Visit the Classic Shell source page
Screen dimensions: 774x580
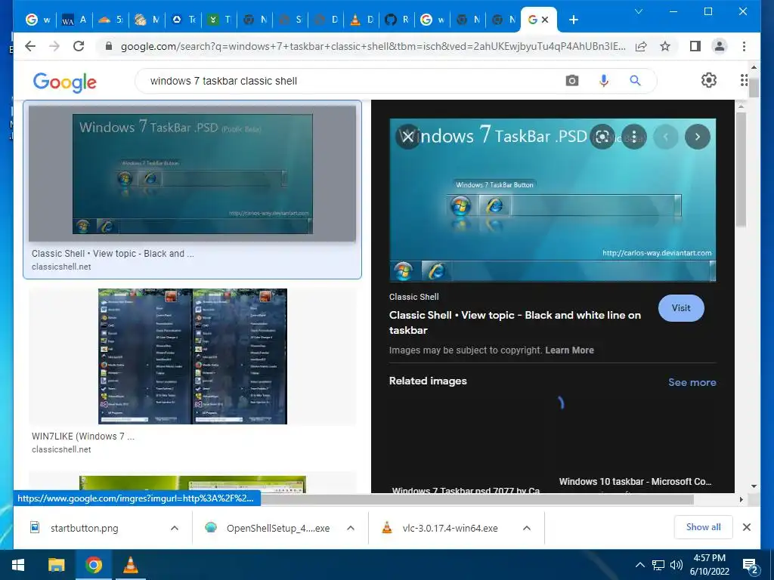point(681,308)
